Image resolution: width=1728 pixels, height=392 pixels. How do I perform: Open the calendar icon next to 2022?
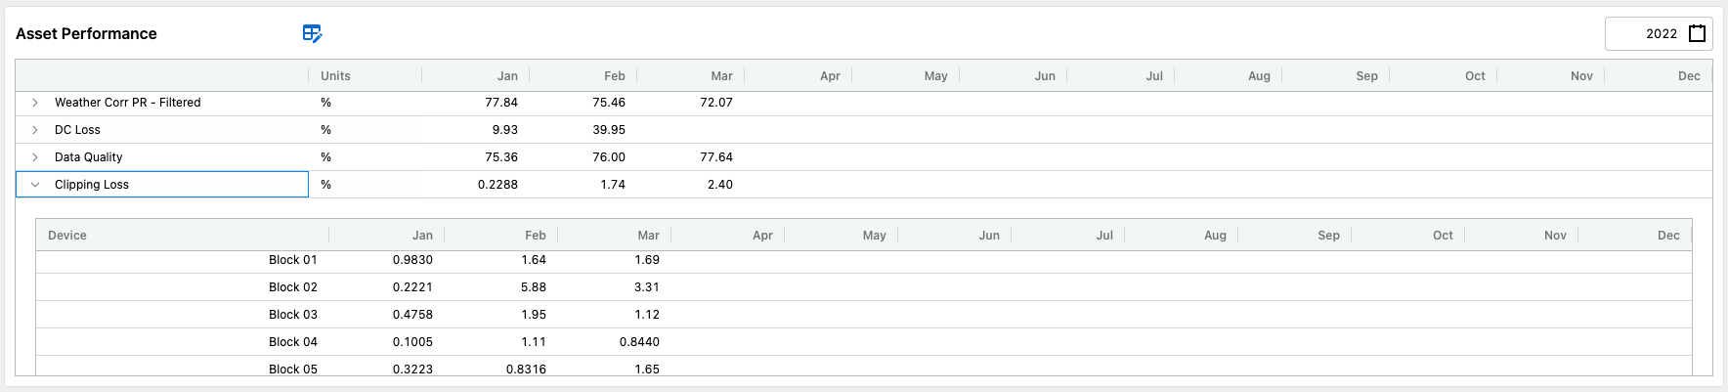click(x=1698, y=33)
